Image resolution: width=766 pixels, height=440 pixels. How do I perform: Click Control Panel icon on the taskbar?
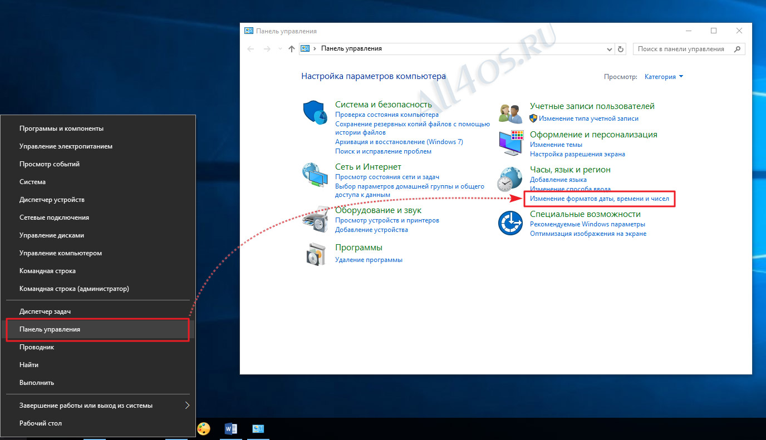[258, 429]
